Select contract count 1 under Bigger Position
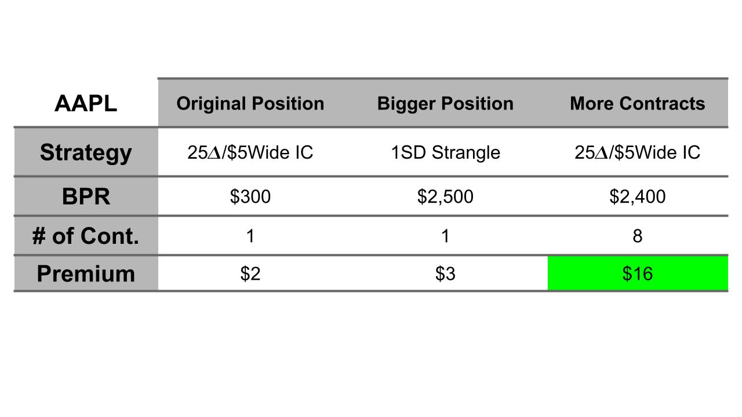Viewport: 742px width, 417px height. click(445, 236)
